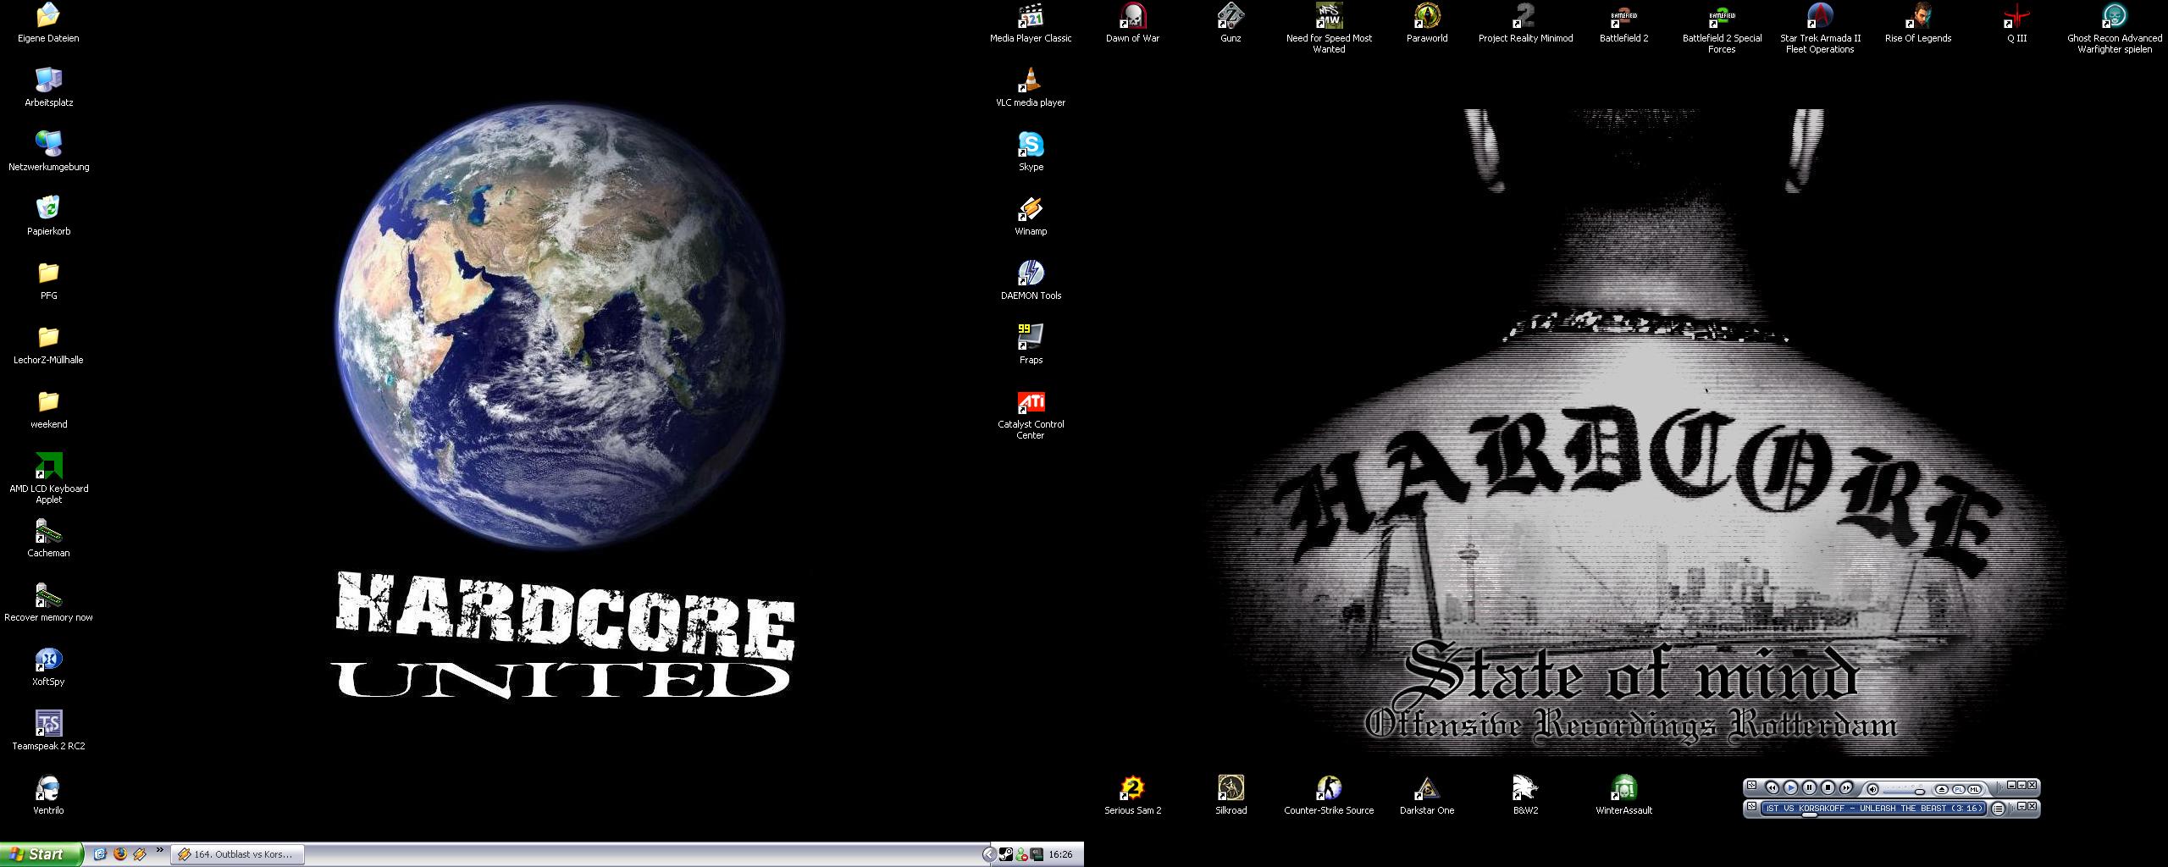Click the Teamspeak 2 RC2 icon
This screenshot has height=867, width=2168.
point(48,731)
